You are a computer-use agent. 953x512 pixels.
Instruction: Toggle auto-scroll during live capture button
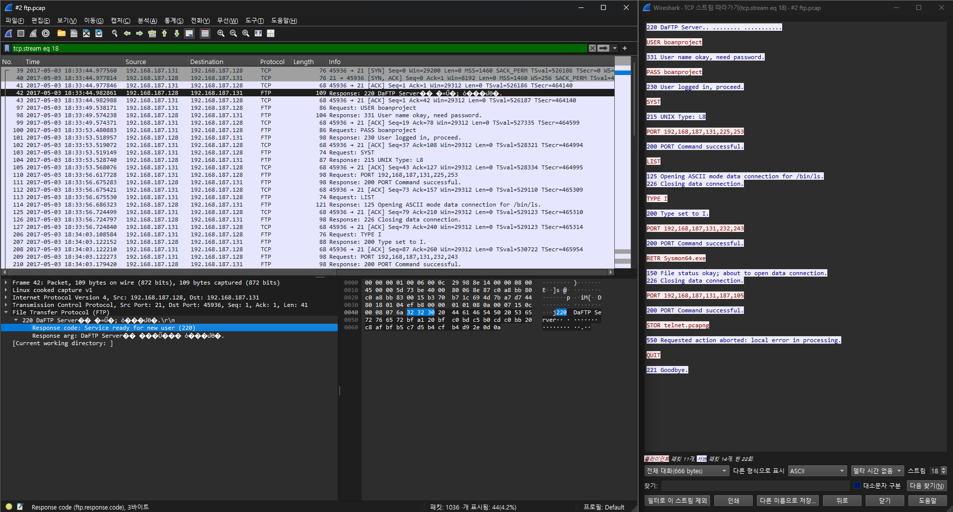coord(189,33)
